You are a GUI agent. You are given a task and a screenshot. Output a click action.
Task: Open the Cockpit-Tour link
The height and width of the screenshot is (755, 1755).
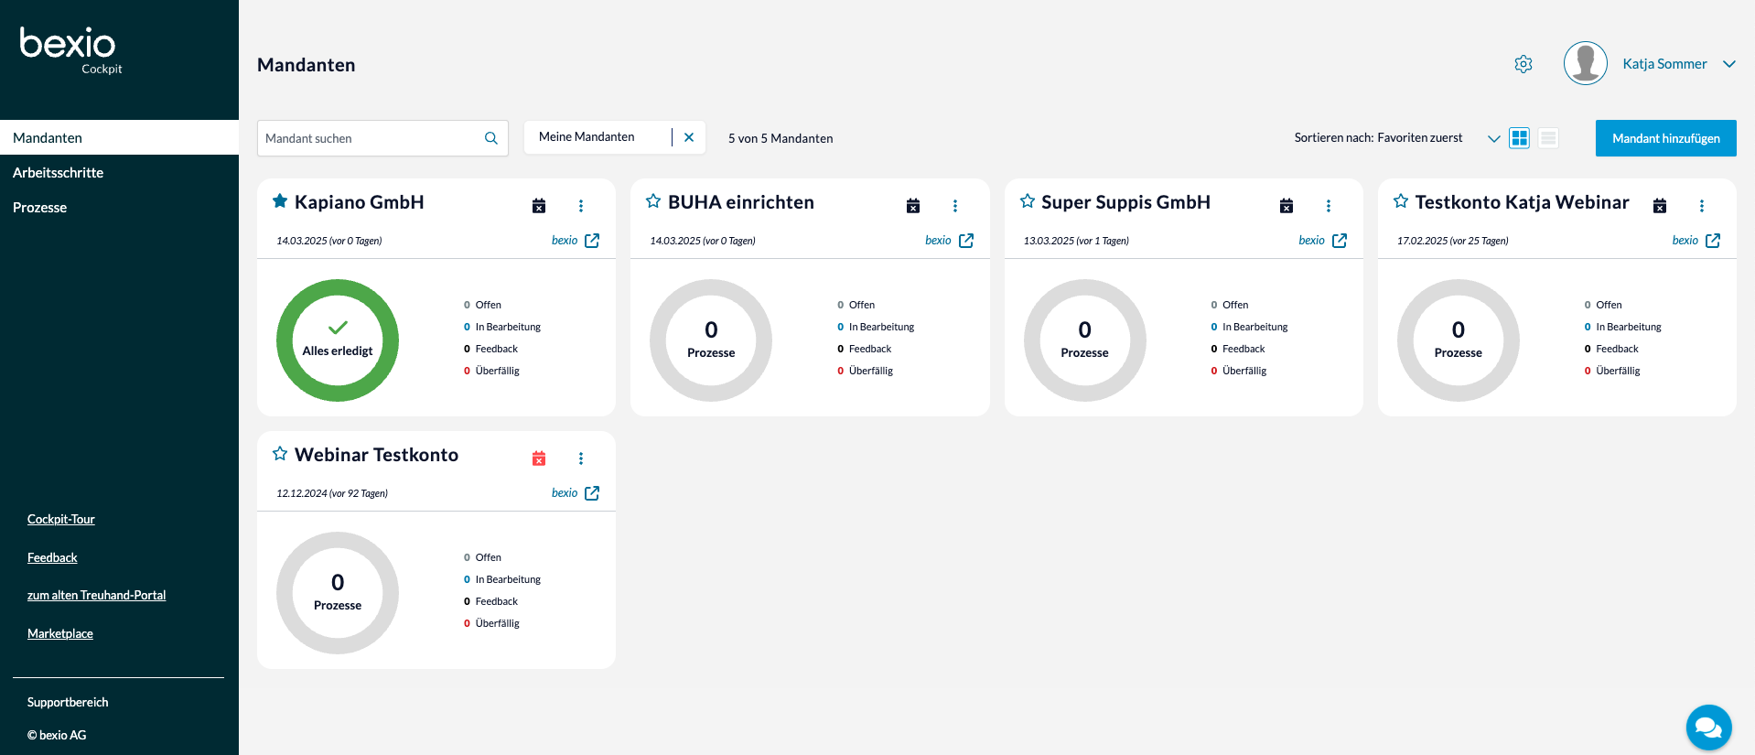click(60, 519)
